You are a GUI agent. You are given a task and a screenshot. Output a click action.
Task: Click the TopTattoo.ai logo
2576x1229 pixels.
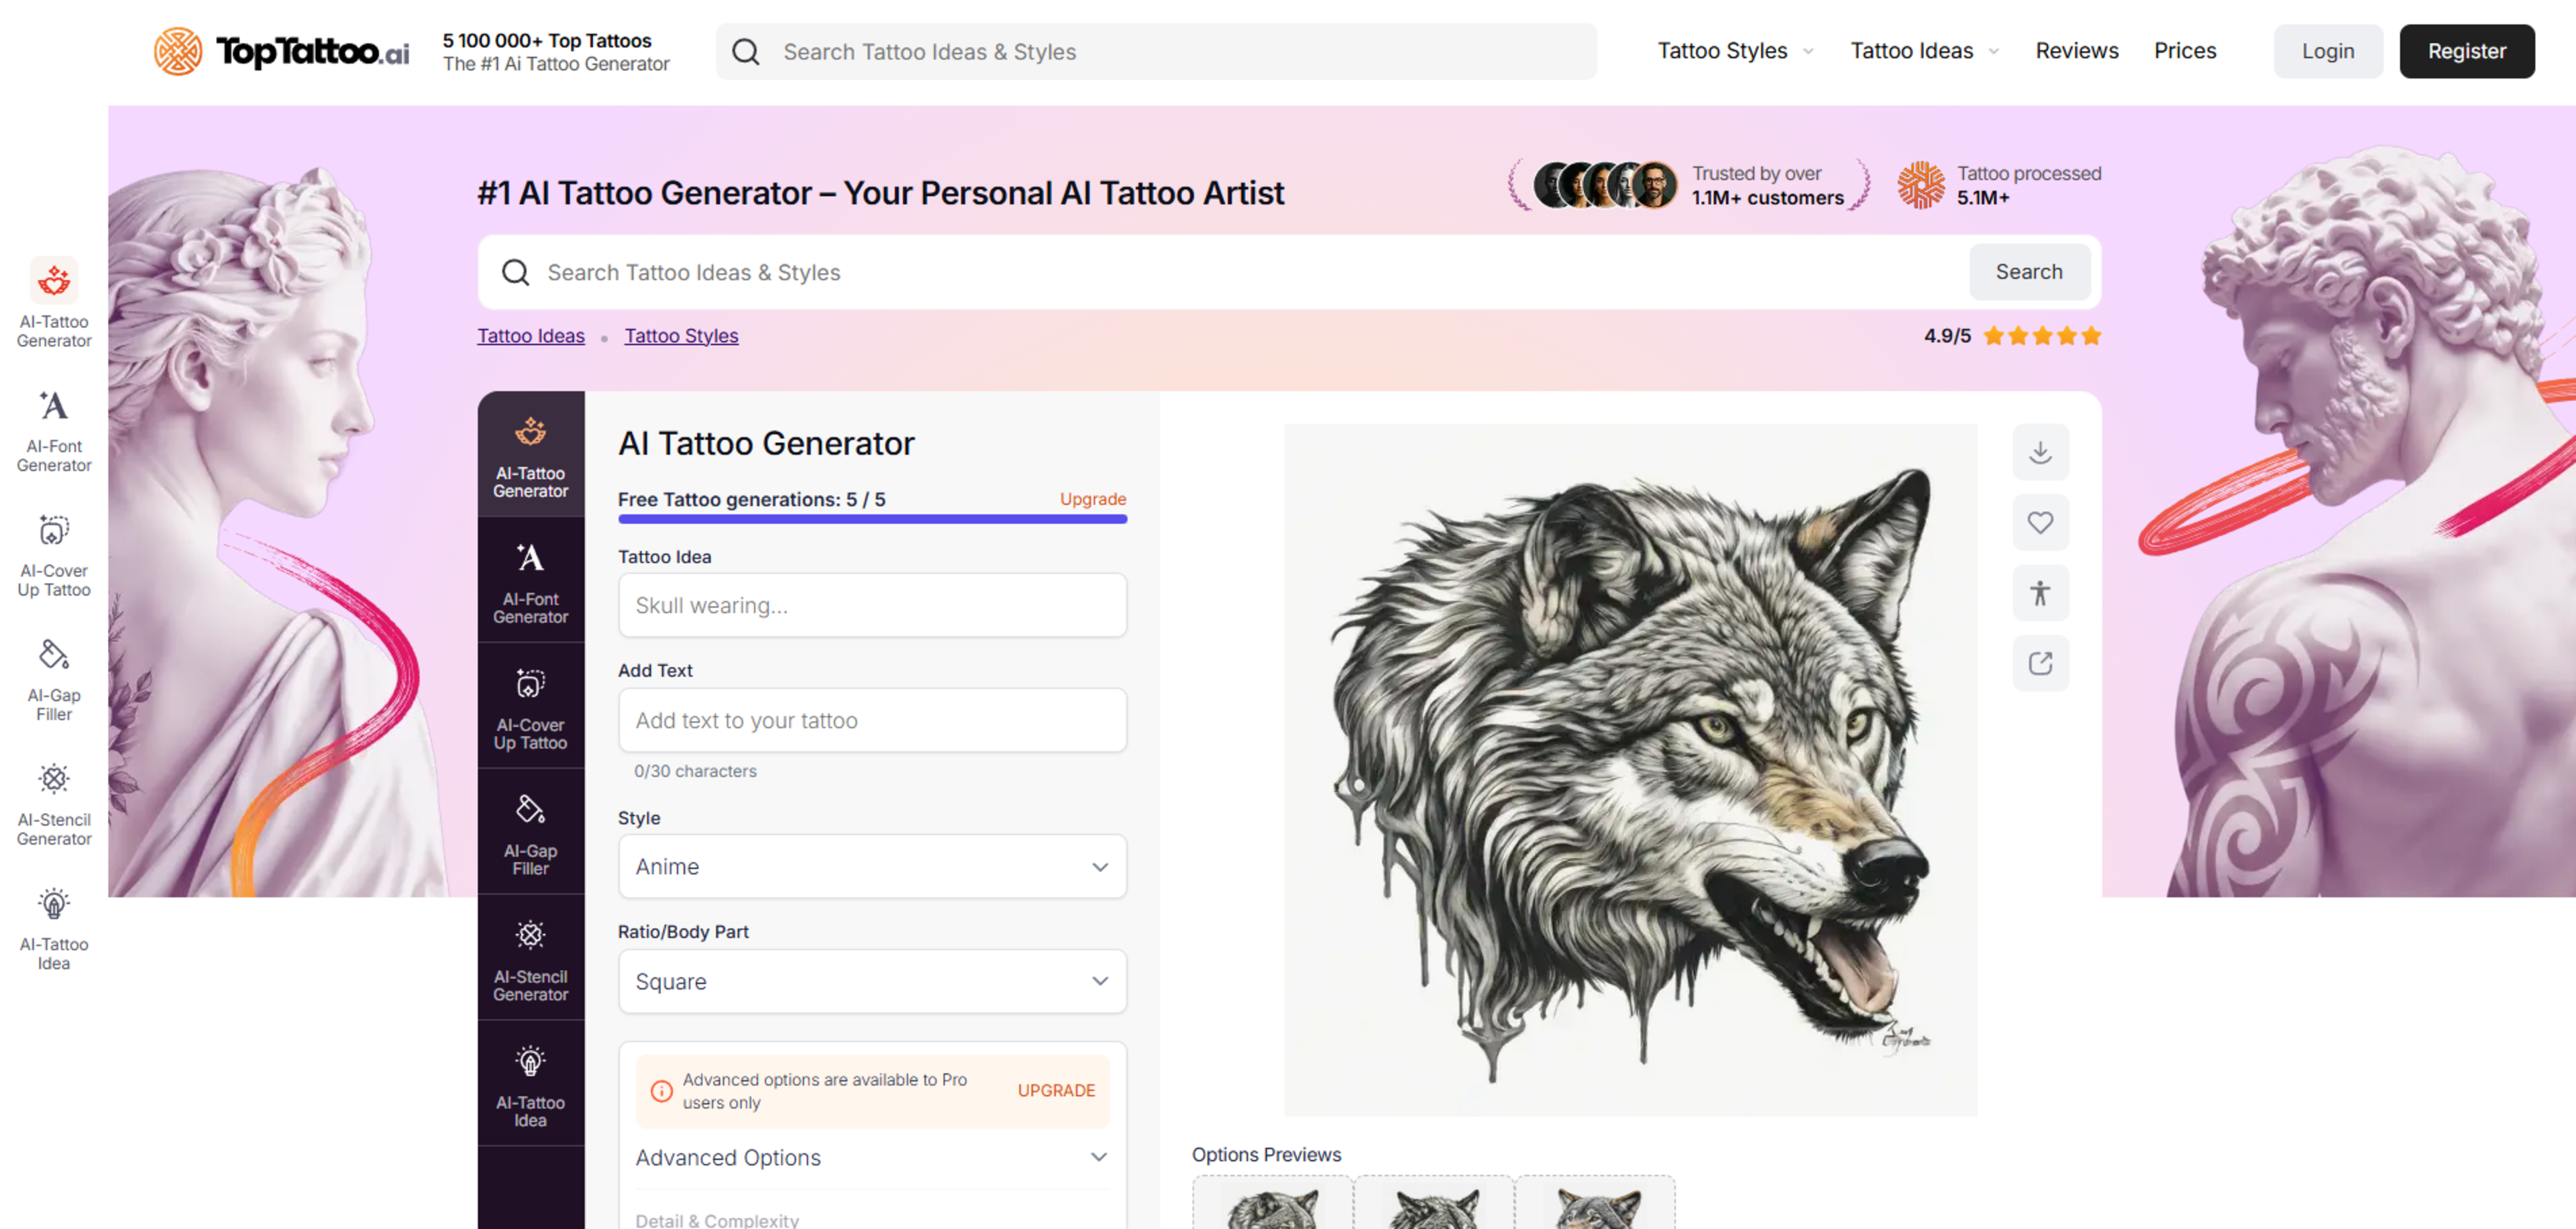pos(282,51)
